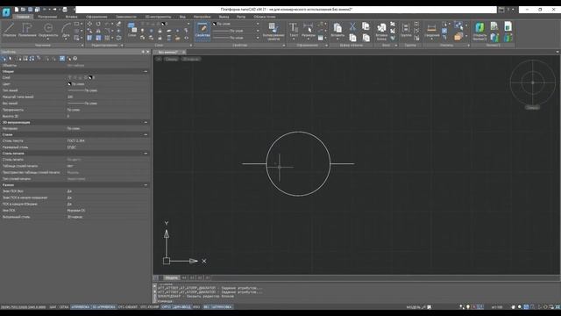
Task: Toggle оПРИВЯЗКА object snap in status bar
Action: pos(81,307)
